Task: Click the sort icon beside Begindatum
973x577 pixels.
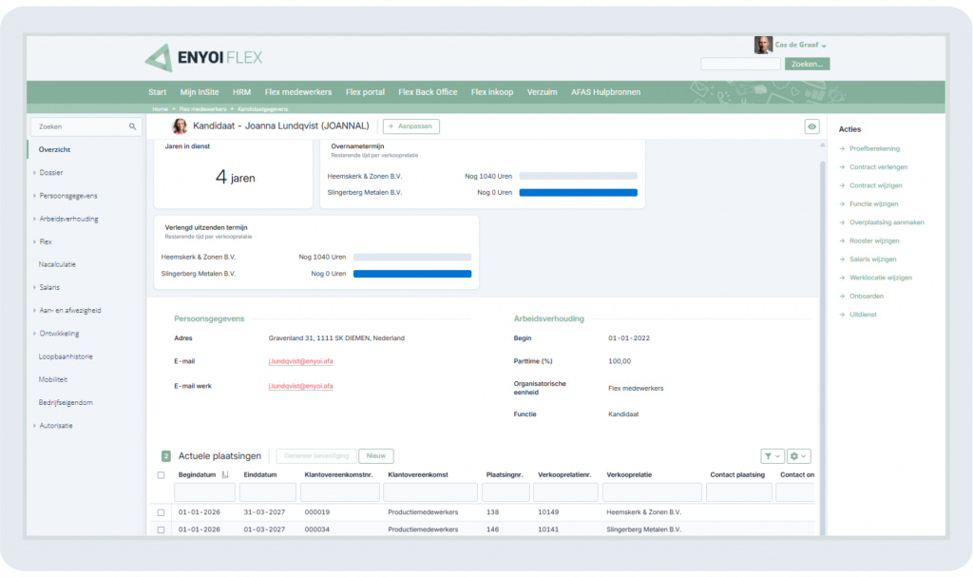Action: tap(225, 474)
